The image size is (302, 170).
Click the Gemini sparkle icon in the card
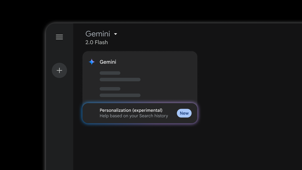pos(92,62)
